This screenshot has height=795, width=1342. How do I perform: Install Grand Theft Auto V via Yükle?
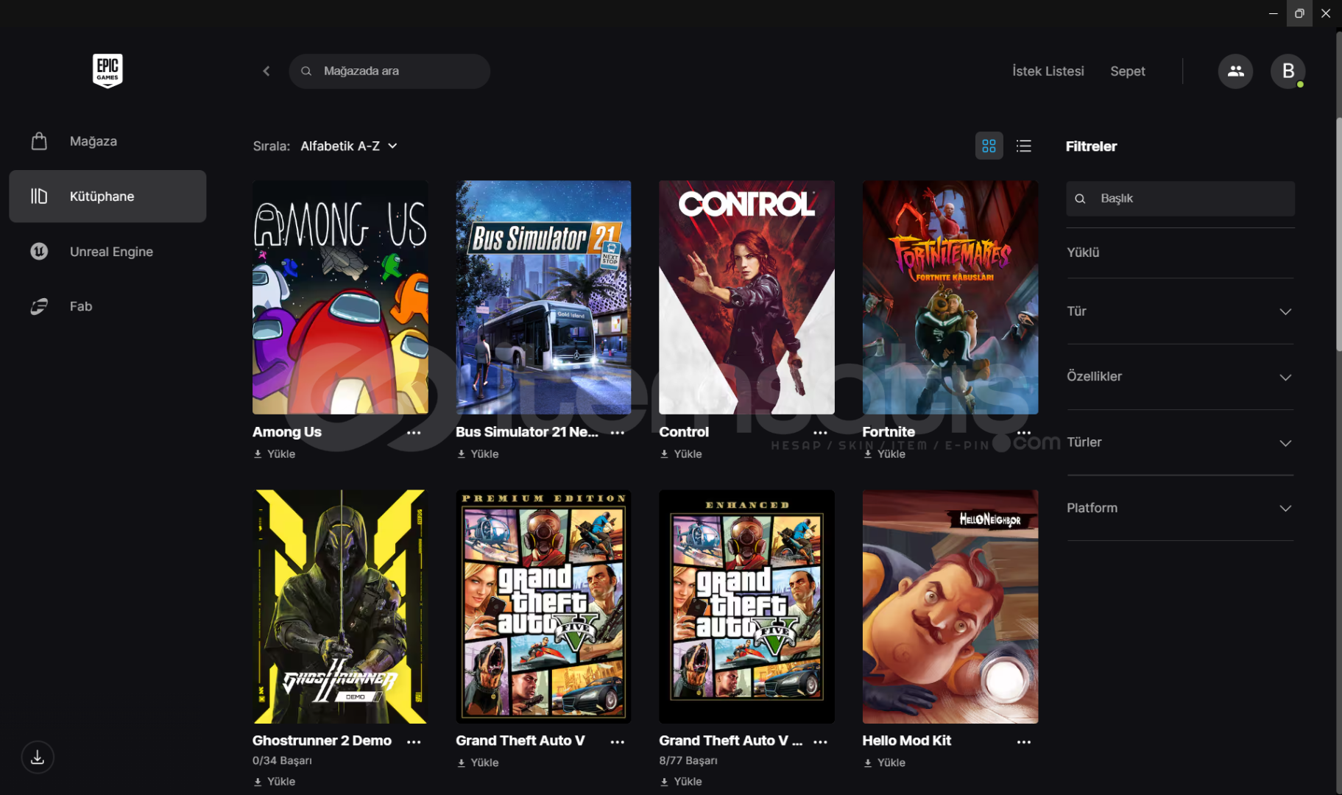point(477,763)
